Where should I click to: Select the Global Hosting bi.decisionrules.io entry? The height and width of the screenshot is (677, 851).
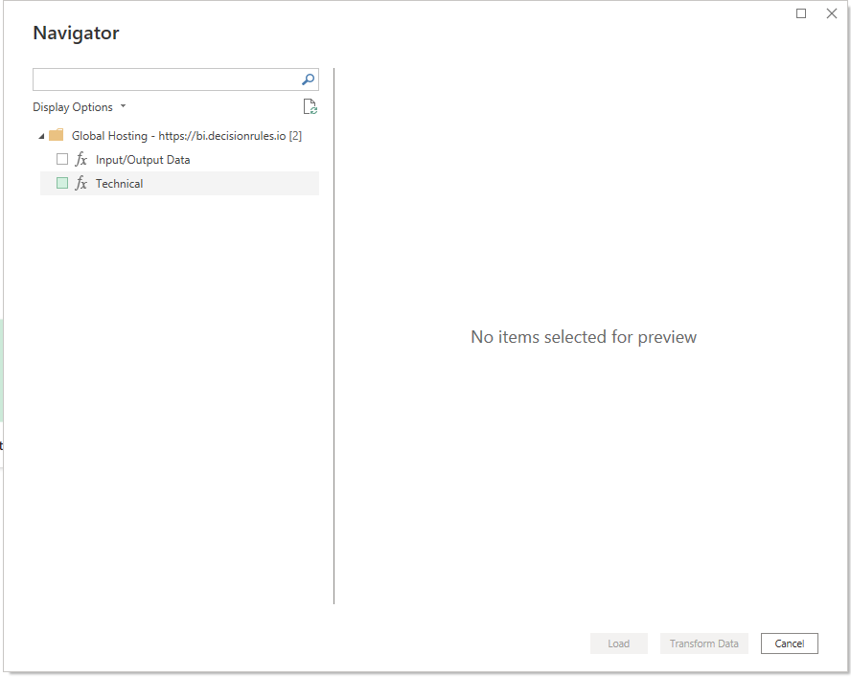point(187,136)
